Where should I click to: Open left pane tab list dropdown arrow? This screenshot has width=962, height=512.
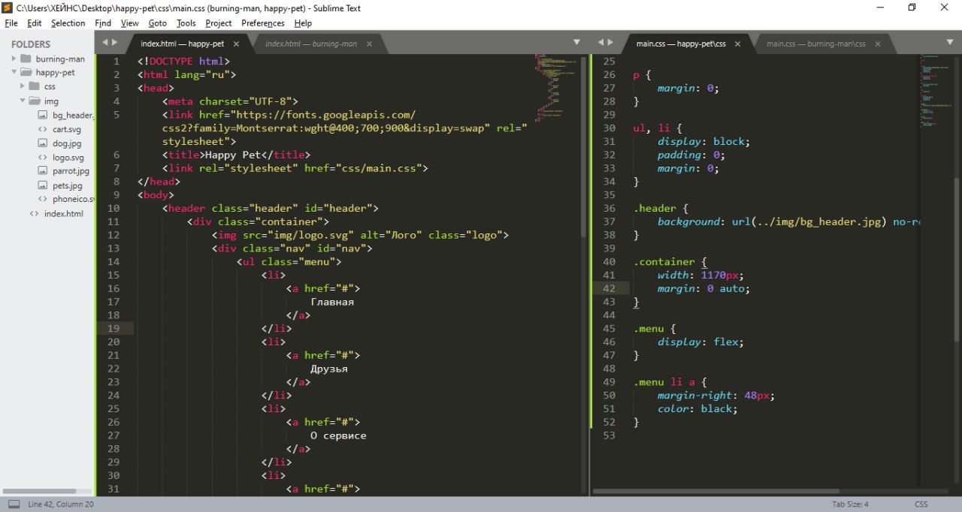click(576, 43)
